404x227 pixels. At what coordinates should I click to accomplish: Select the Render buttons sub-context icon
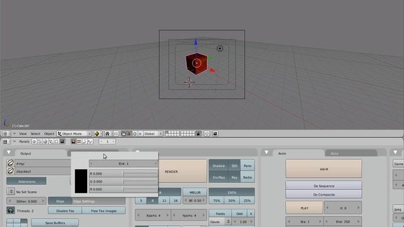[x=73, y=141]
